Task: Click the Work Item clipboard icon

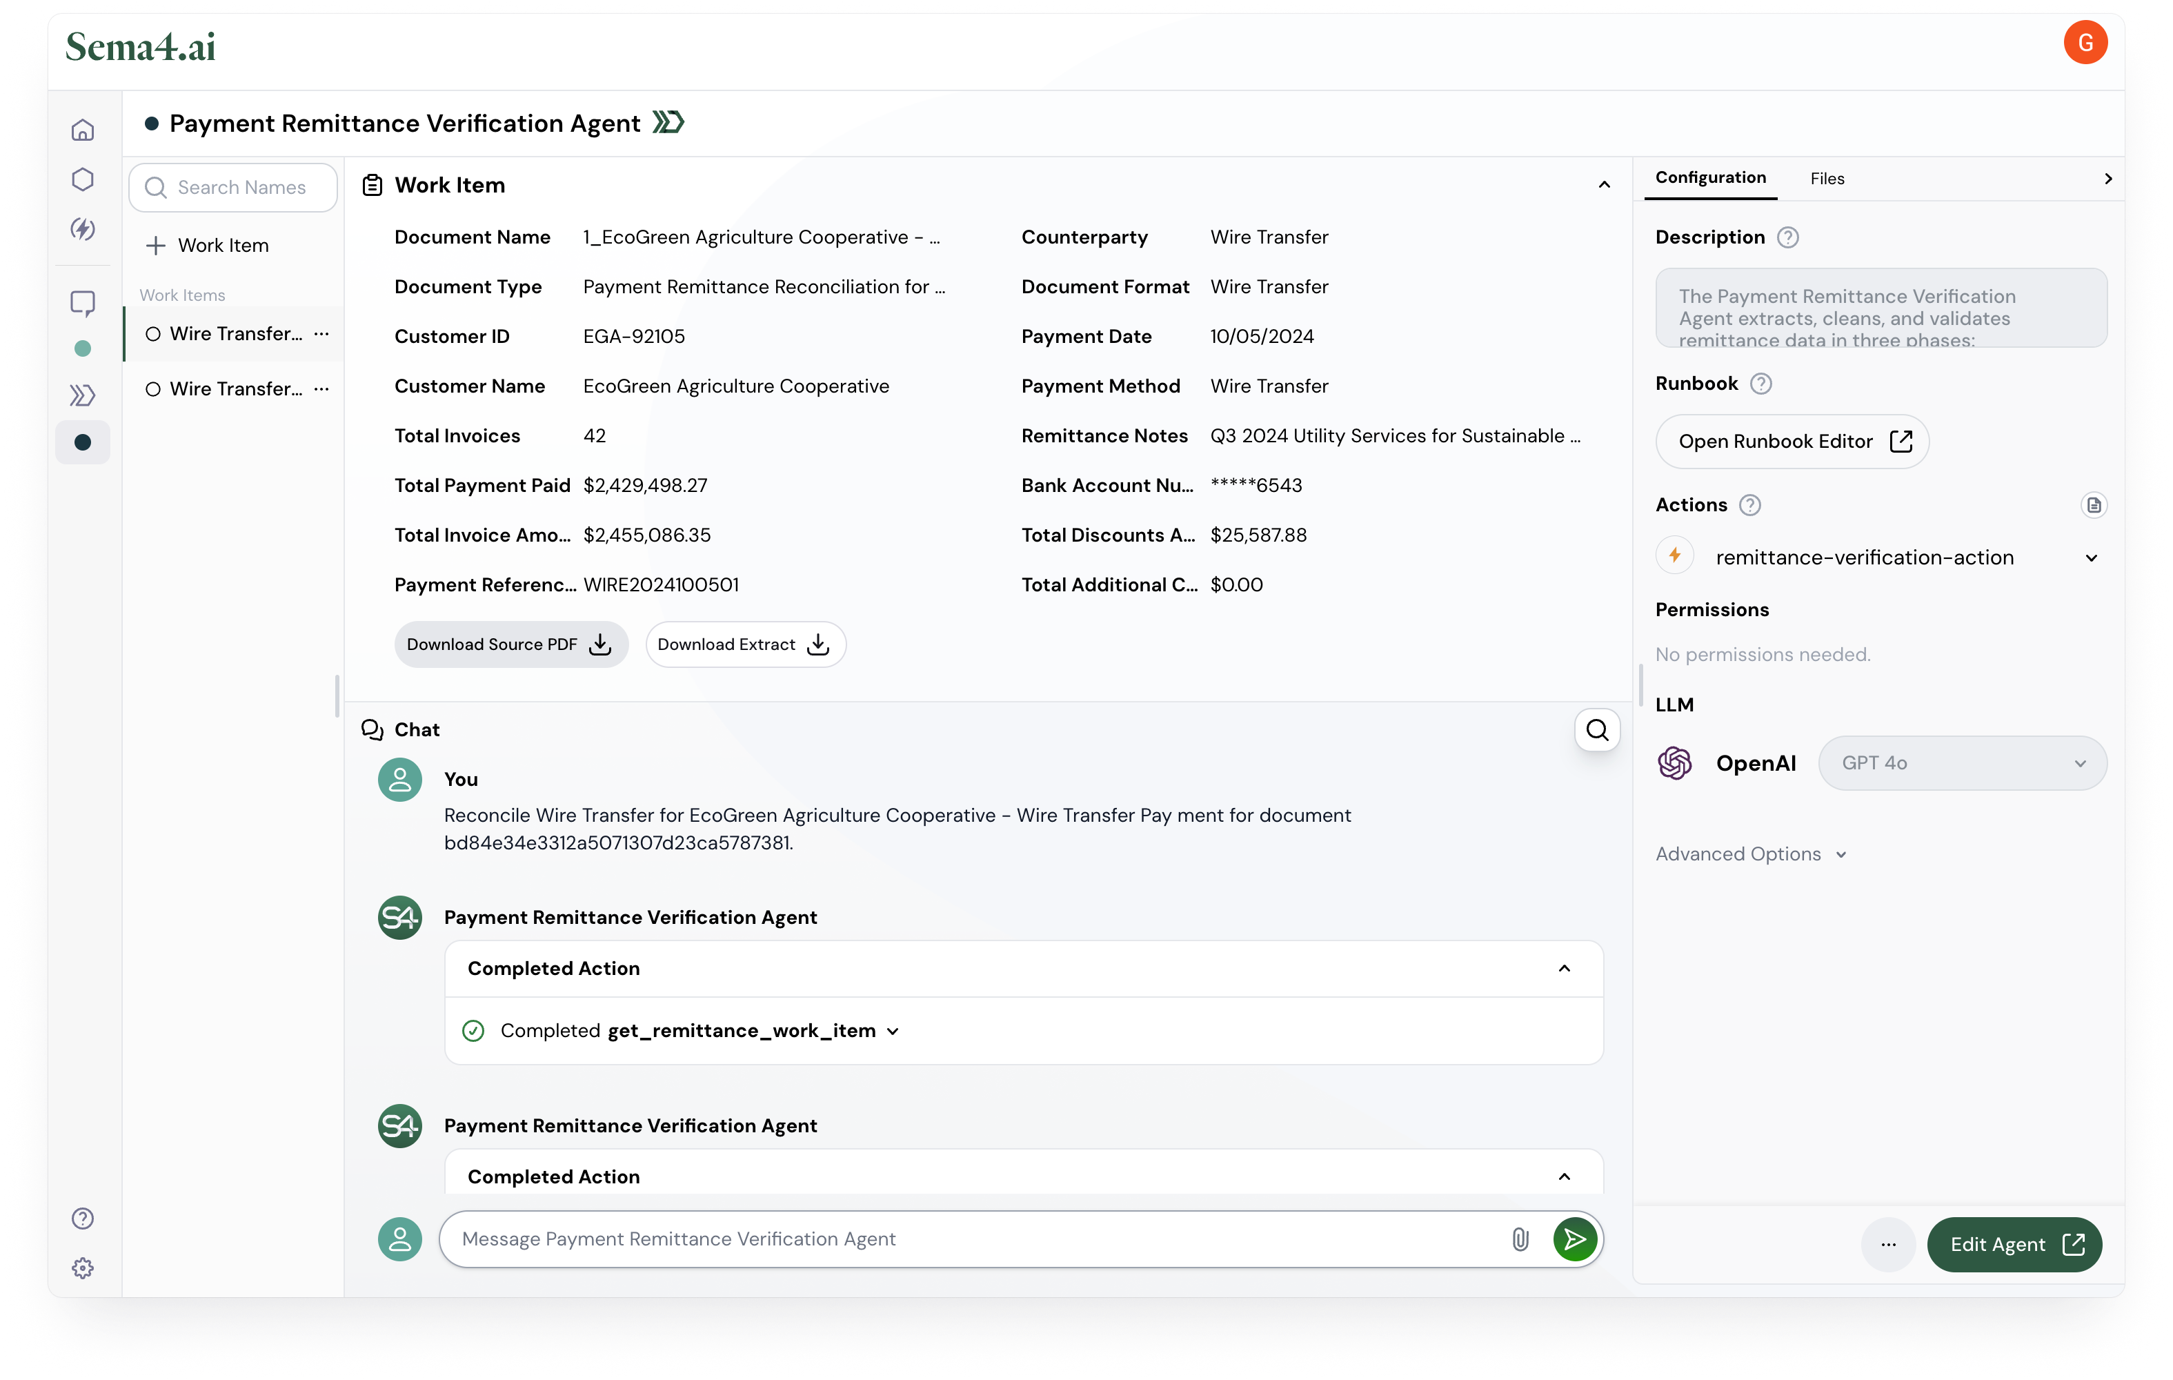Action: point(372,185)
